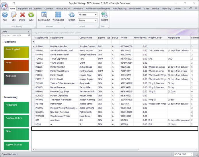Click the search magnifier in Links panel
Screen dimensions: 199x157
point(29,36)
